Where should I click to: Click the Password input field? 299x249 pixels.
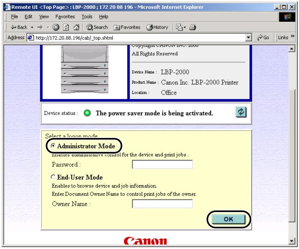[162, 164]
